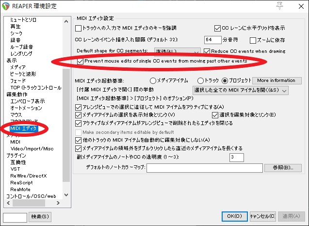This screenshot has height=226, width=309.
Task: Click the CC event interval field showing 64
Action: (212, 40)
